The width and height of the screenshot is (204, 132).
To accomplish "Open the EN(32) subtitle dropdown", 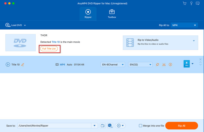I will coord(140,65).
